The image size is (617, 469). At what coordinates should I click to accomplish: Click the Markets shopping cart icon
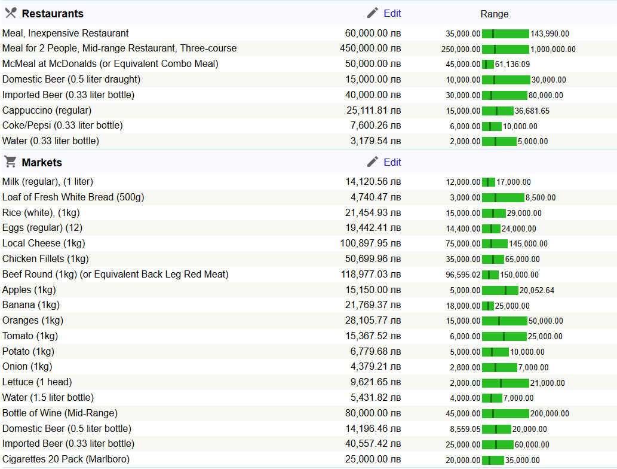10,162
